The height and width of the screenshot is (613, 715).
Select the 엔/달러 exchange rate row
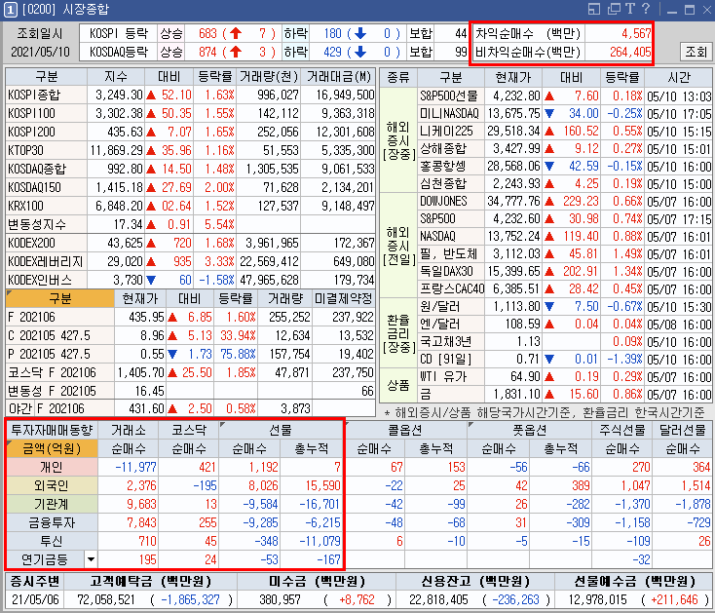pyautogui.click(x=565, y=324)
